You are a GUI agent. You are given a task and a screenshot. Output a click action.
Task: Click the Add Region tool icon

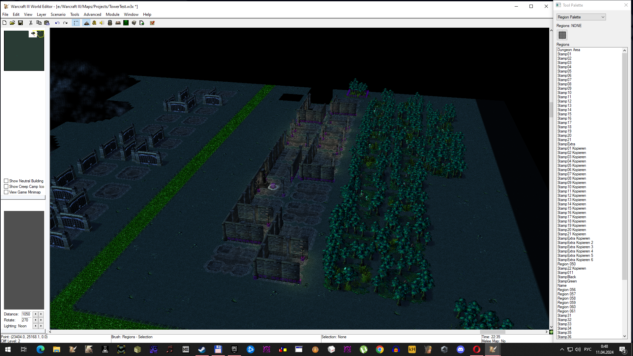pyautogui.click(x=562, y=35)
